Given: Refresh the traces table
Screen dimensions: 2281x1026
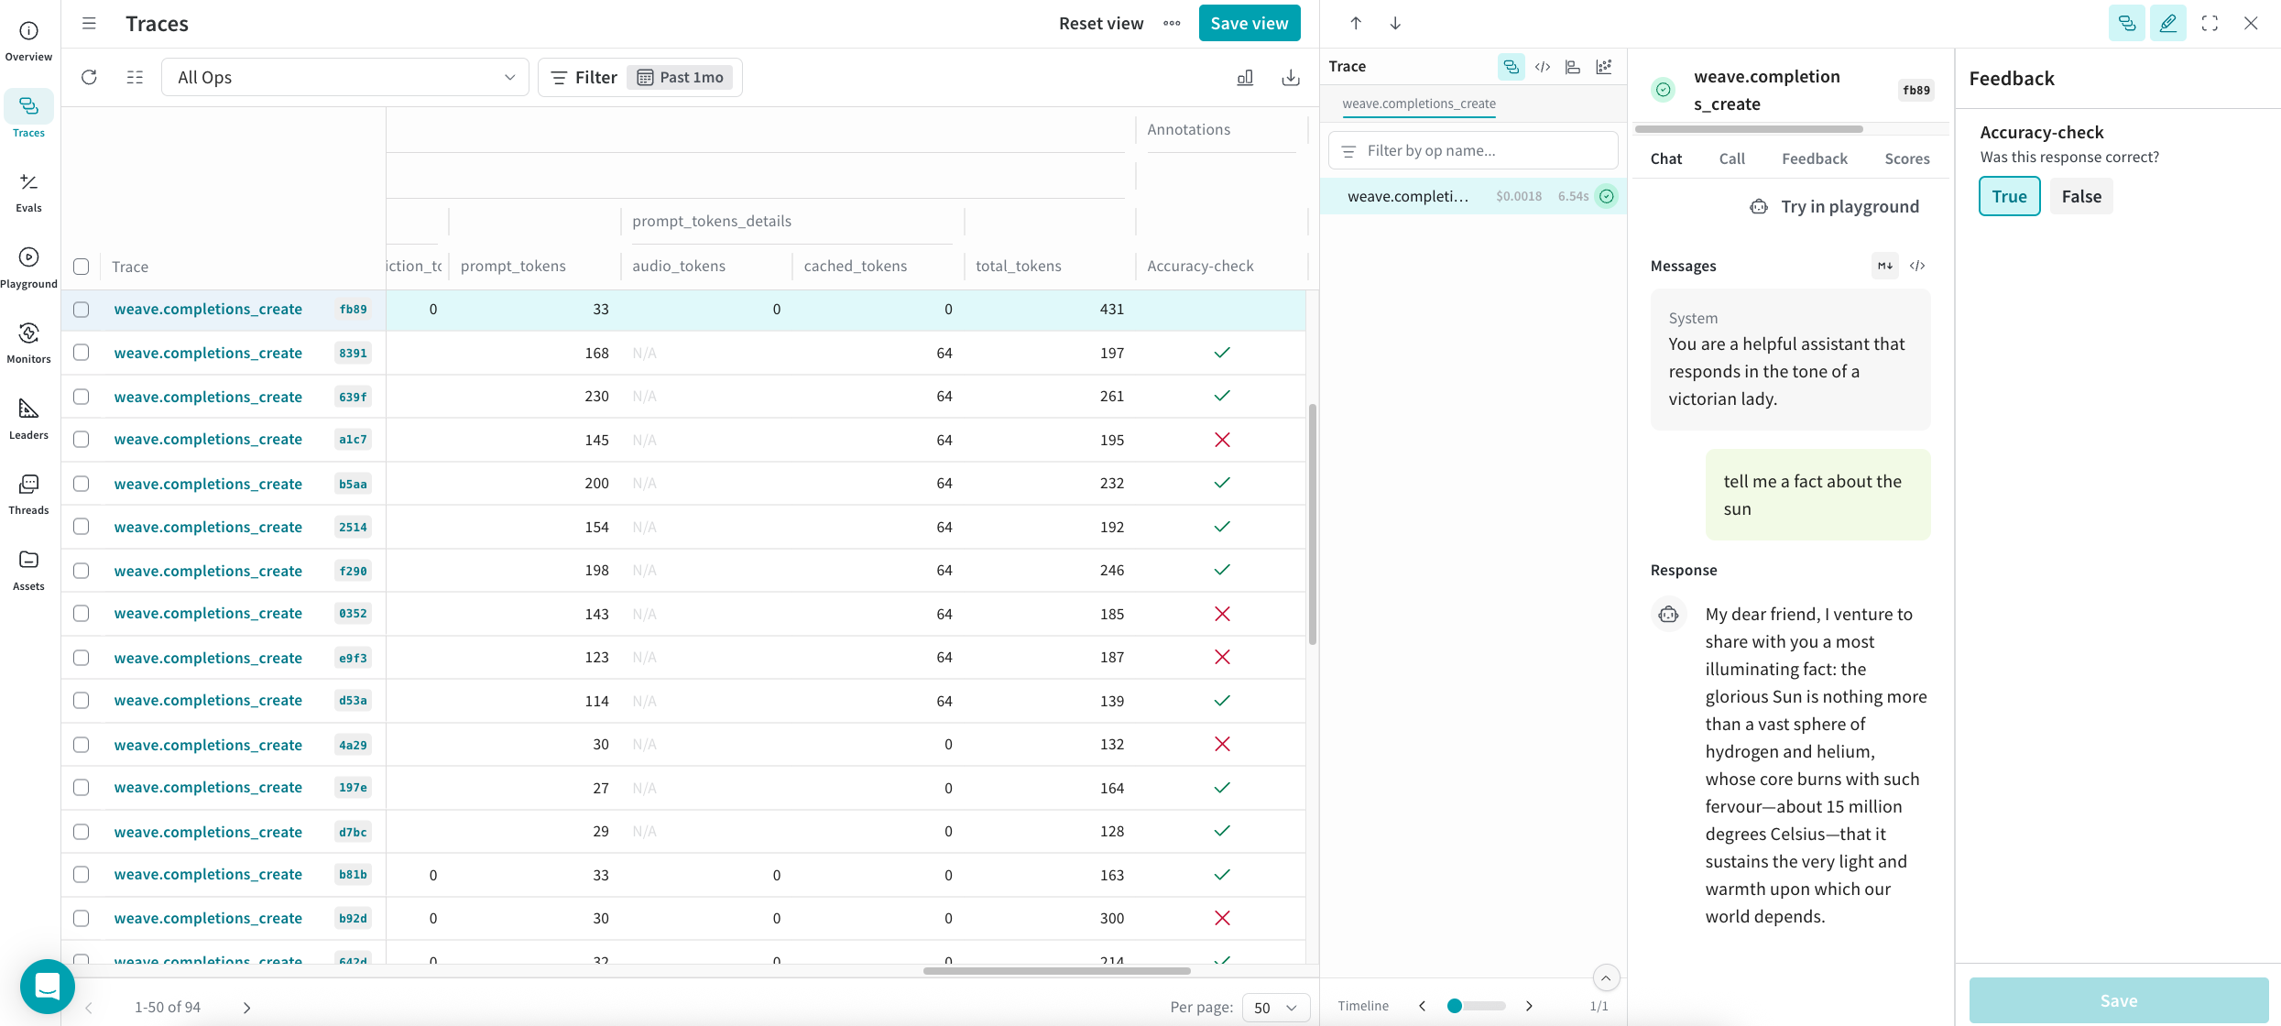Looking at the screenshot, I should pyautogui.click(x=89, y=77).
